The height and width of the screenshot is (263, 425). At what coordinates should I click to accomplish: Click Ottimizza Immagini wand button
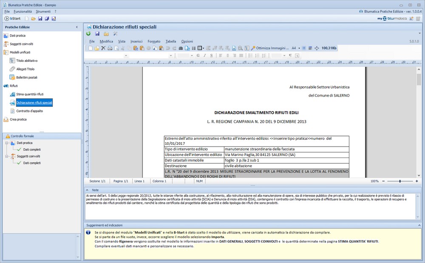click(270, 48)
